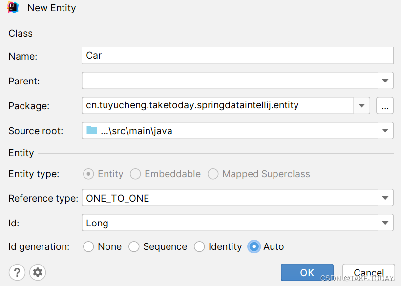Browse packages with the ellipsis button
Image resolution: width=401 pixels, height=286 pixels.
pyautogui.click(x=385, y=105)
